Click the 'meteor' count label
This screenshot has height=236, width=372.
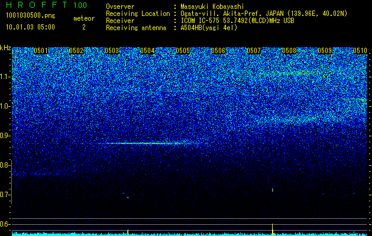tap(84, 18)
